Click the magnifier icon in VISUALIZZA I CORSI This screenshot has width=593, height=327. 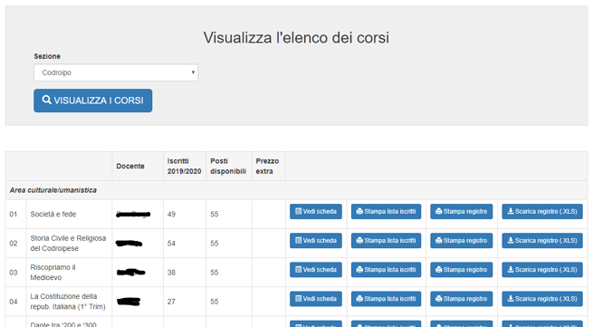pos(46,100)
